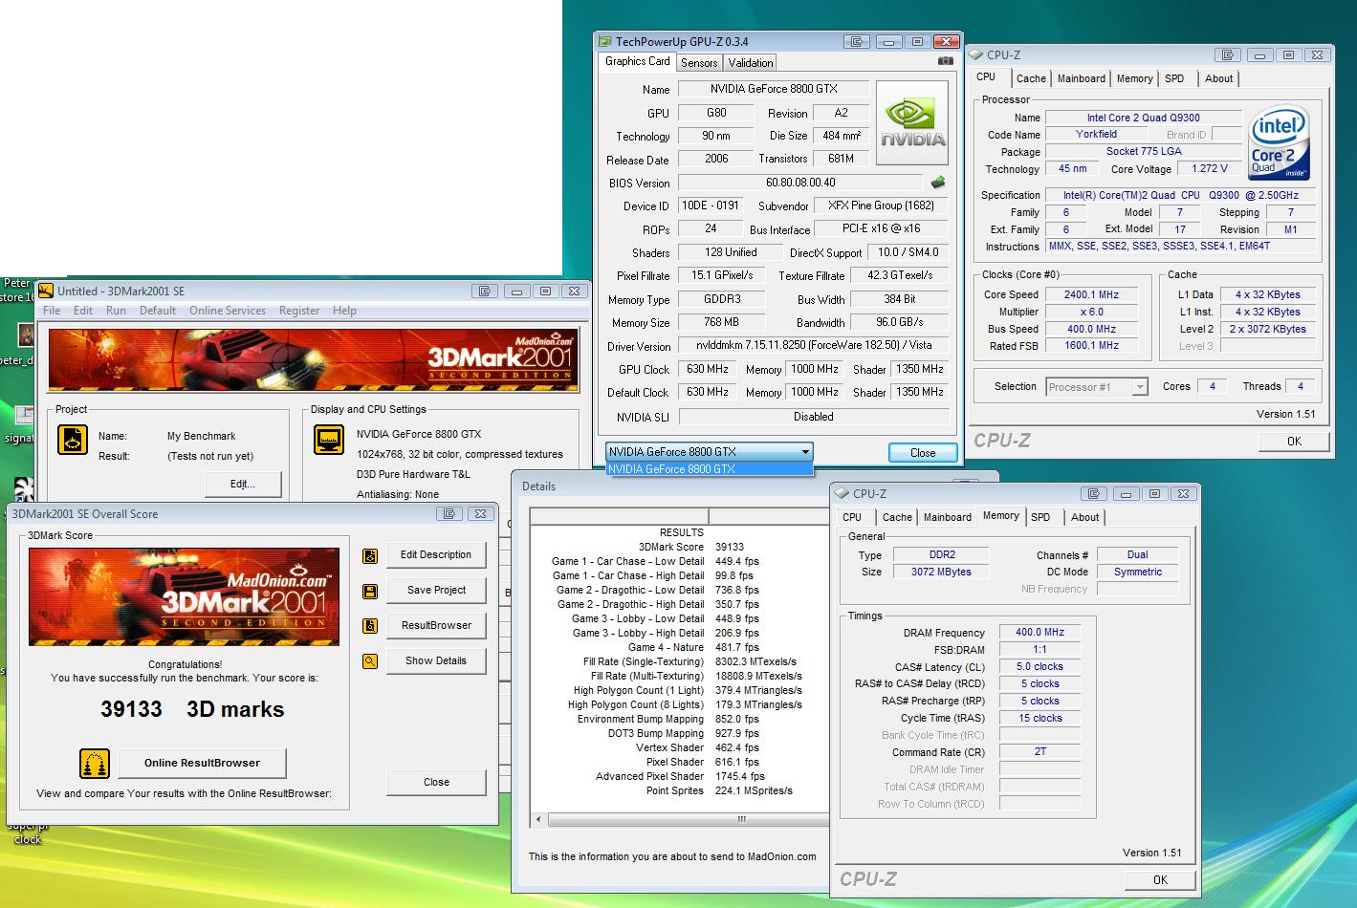This screenshot has height=908, width=1357.
Task: Open the Default menu in 3DMark2001
Action: [158, 311]
